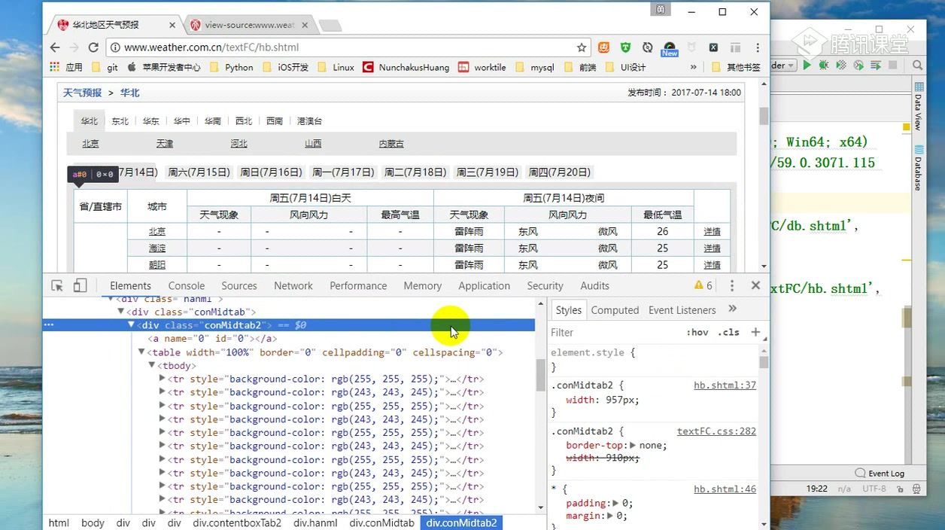
Task: Switch to the Computed tab in Styles sidebar
Action: (x=615, y=309)
